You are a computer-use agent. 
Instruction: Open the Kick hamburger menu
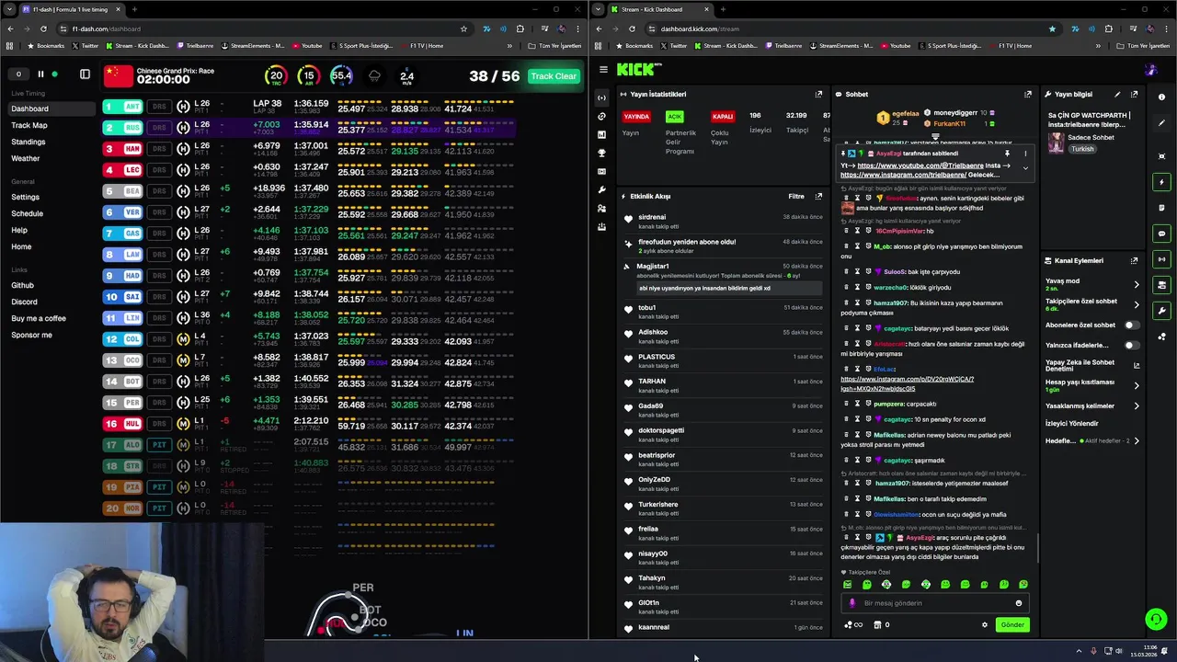pos(603,69)
